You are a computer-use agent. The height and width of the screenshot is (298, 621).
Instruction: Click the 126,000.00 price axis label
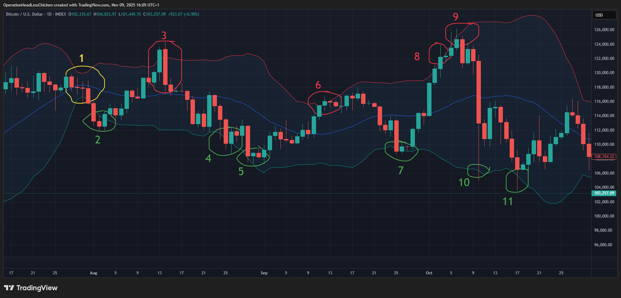[x=604, y=30]
